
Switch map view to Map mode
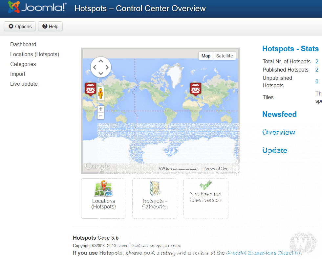point(206,56)
